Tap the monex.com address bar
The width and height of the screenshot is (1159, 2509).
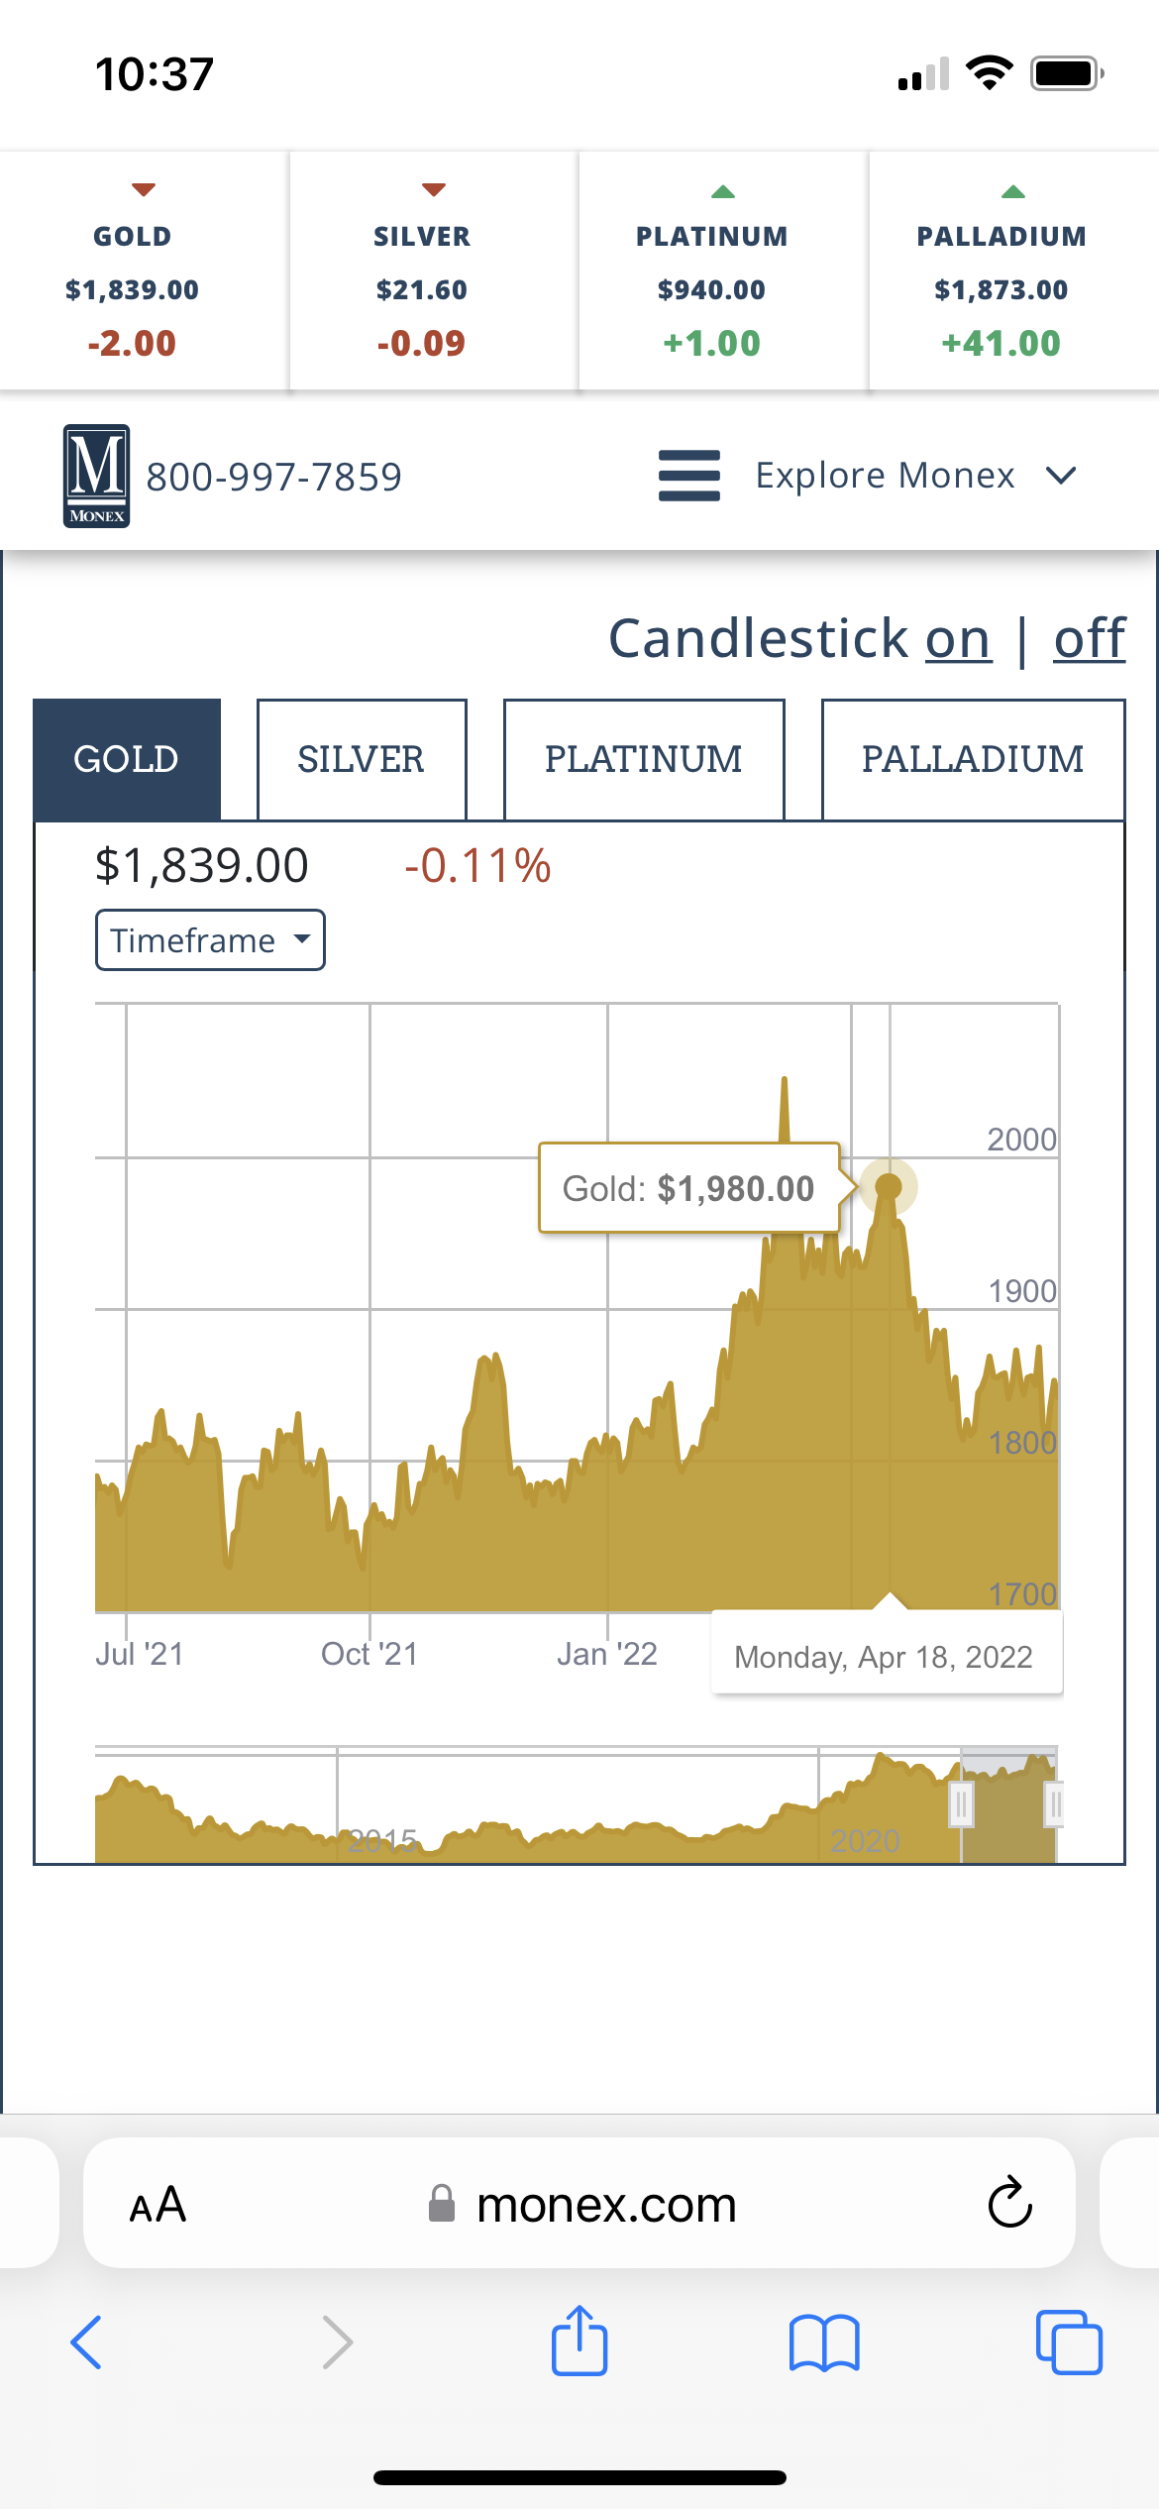click(x=605, y=2205)
